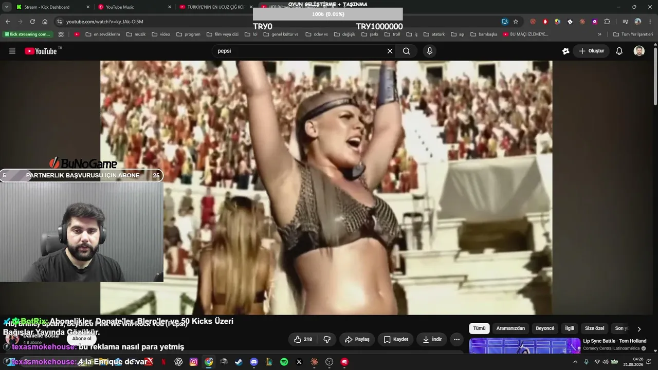Open the apps grid in bookmarks bar
The image size is (658, 370).
pos(61,34)
